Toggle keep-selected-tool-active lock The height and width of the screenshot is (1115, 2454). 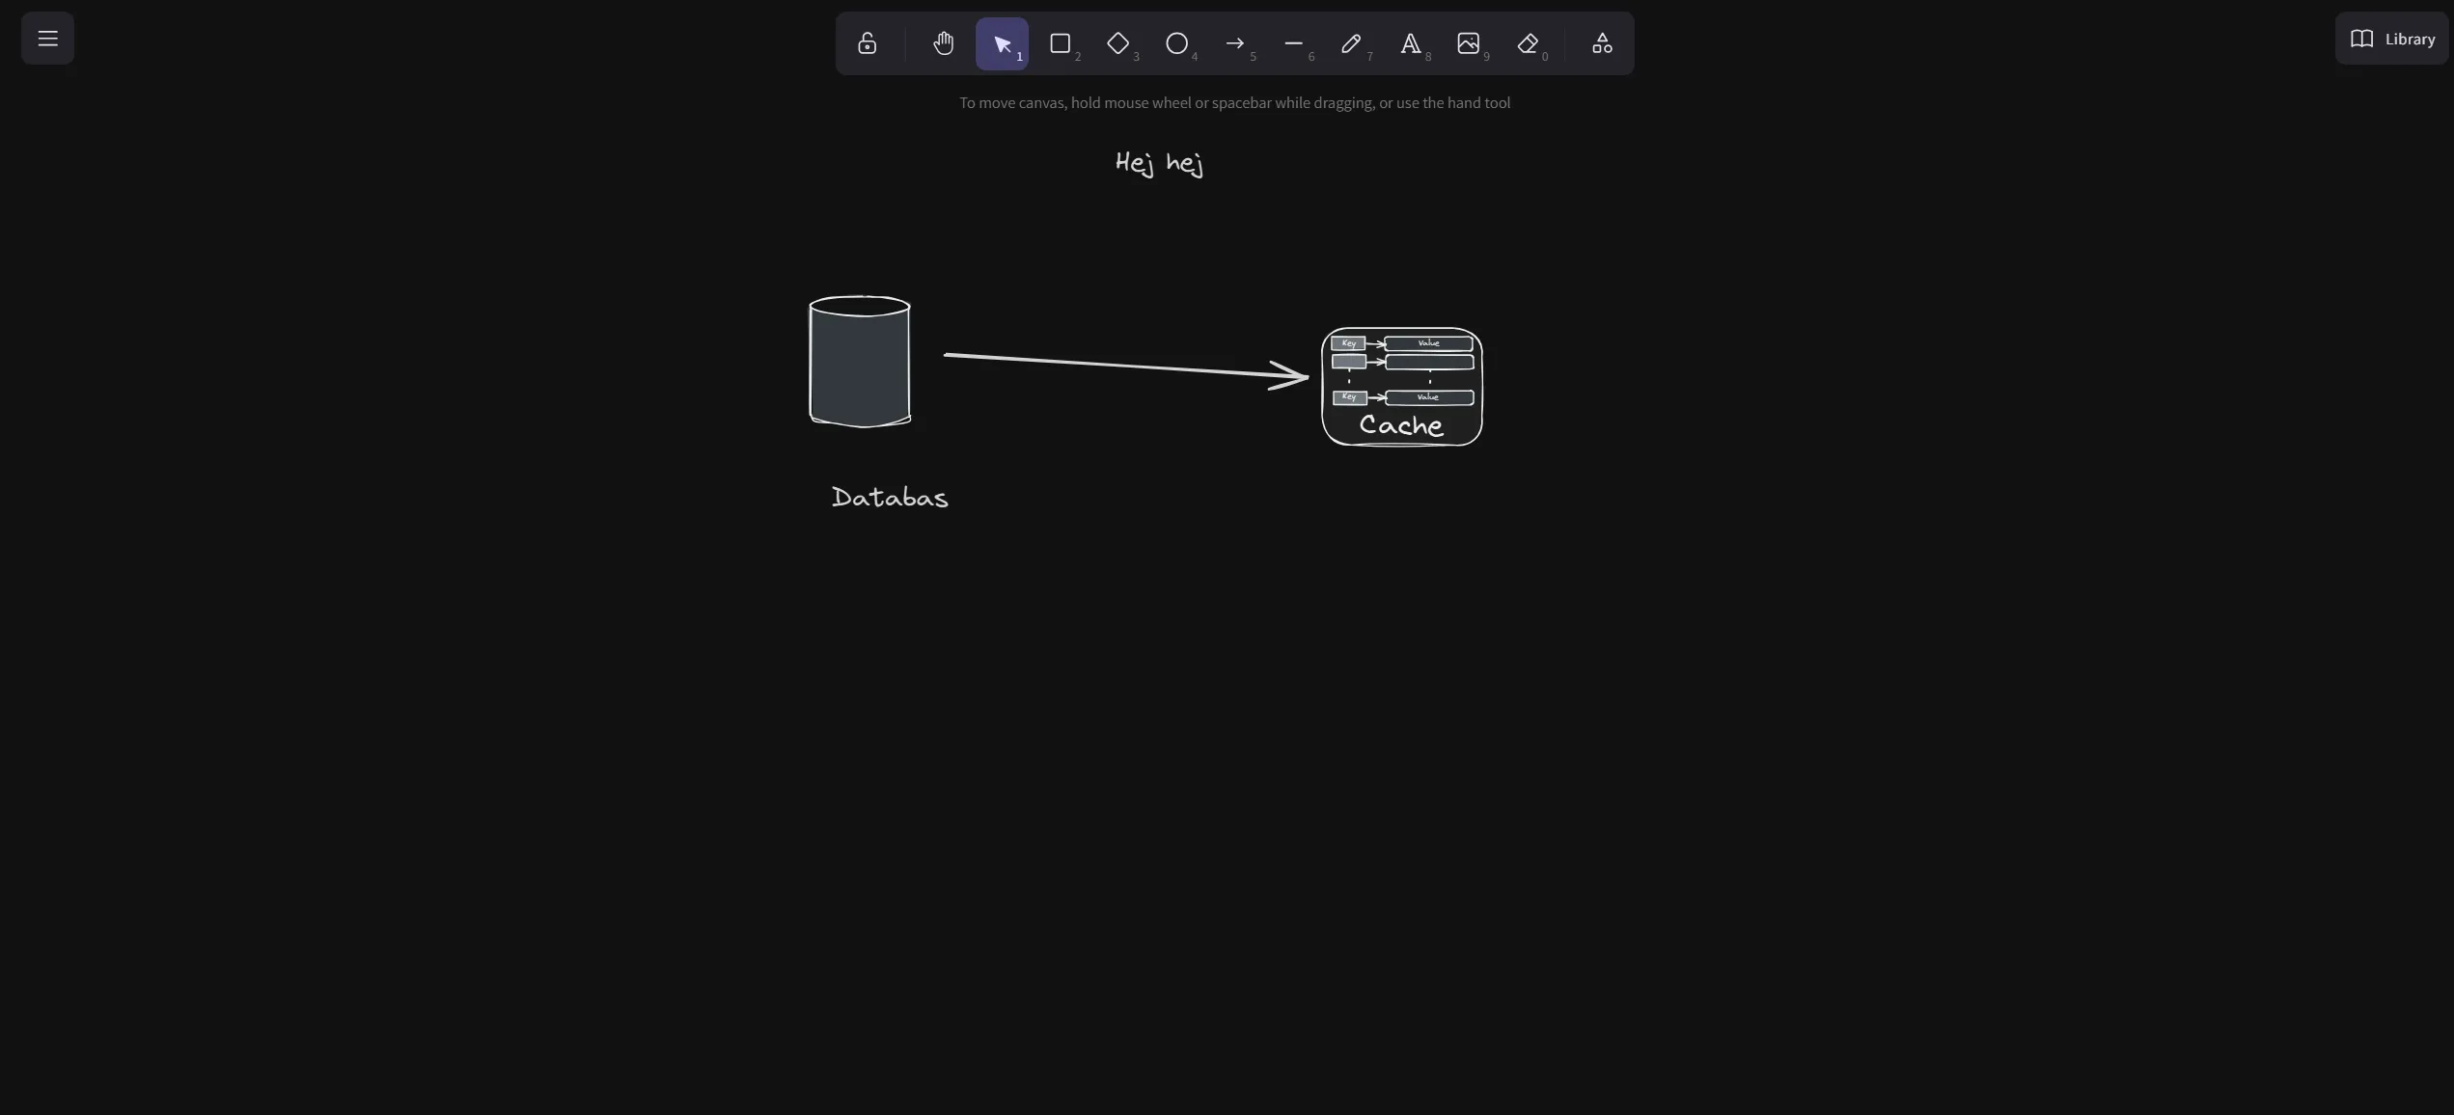coord(867,43)
